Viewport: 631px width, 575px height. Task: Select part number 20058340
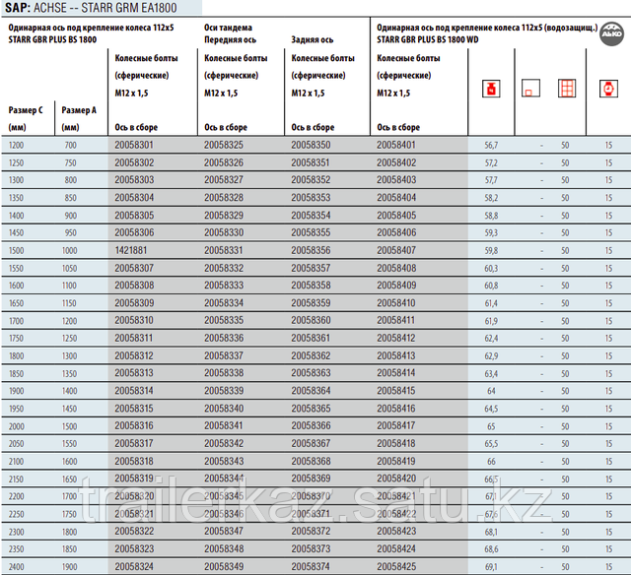(224, 408)
